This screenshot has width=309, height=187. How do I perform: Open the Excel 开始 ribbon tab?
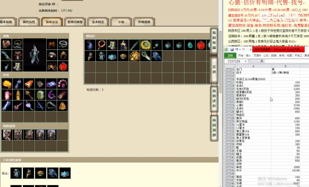(240, 56)
